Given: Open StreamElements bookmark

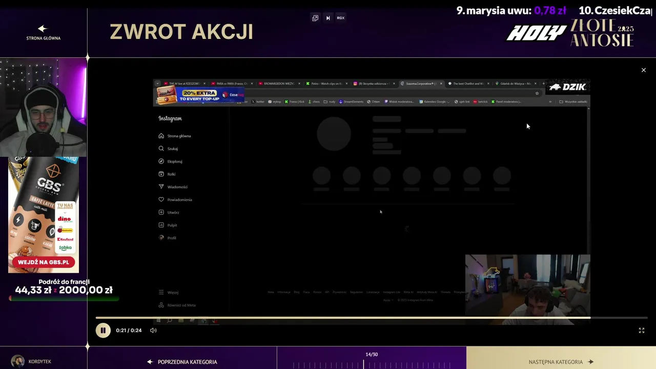Looking at the screenshot, I should click(351, 101).
